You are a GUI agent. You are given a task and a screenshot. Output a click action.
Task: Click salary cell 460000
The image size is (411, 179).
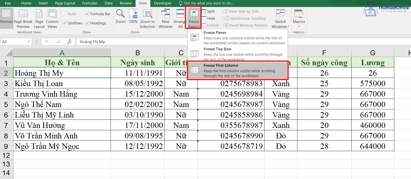click(373, 125)
